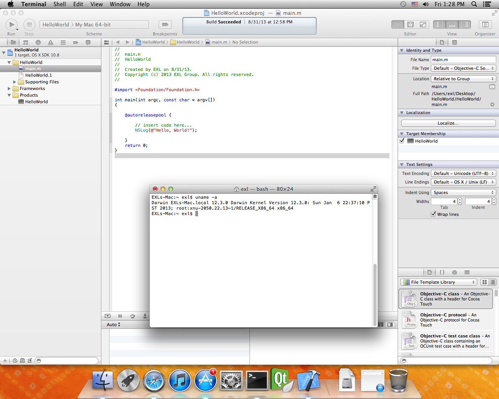Switch library to icon grid view
Viewport: 499px width, 399px height.
pyautogui.click(x=485, y=282)
